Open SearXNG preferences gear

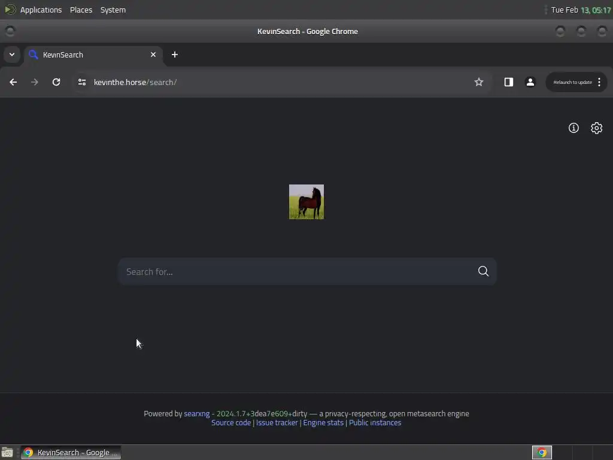coord(596,128)
